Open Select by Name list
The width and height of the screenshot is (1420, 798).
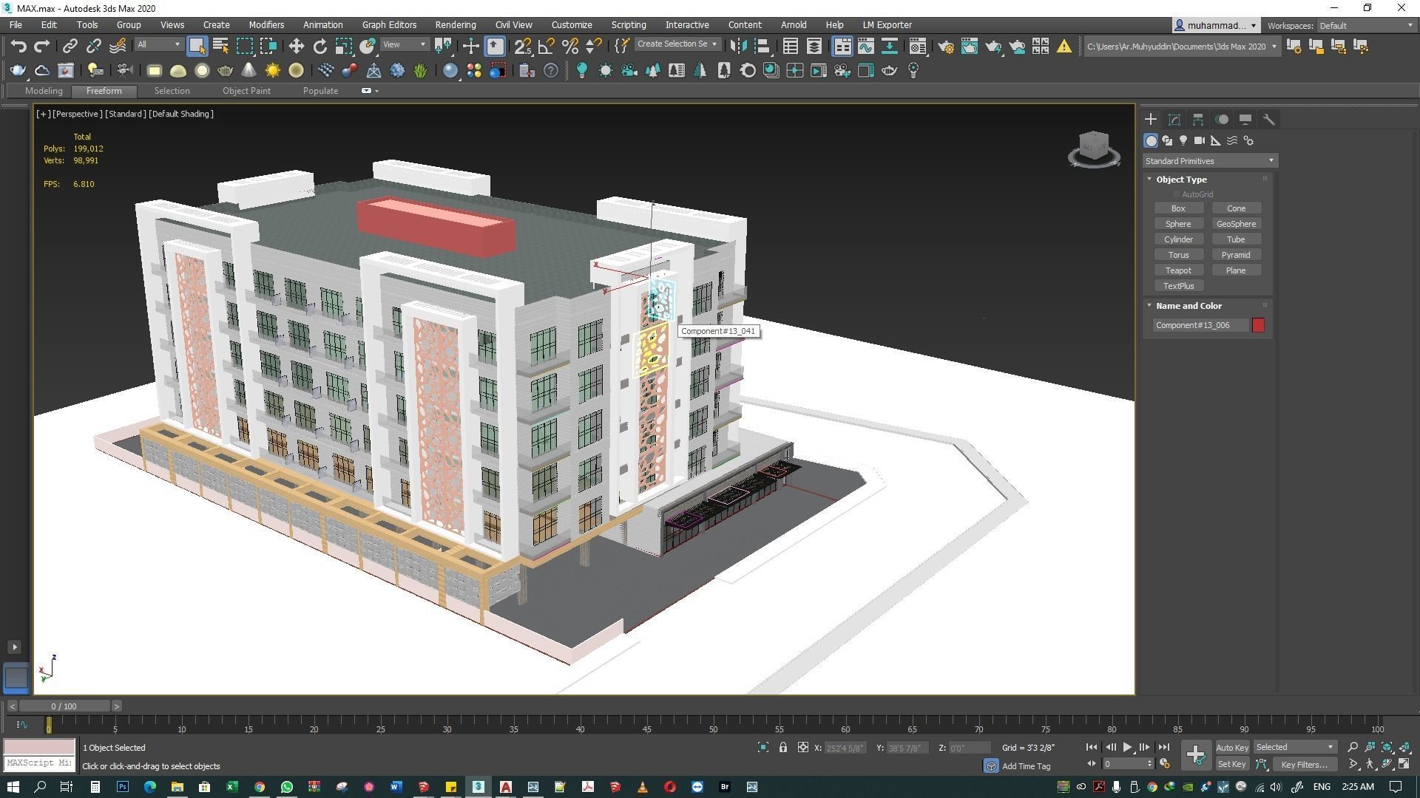[220, 47]
